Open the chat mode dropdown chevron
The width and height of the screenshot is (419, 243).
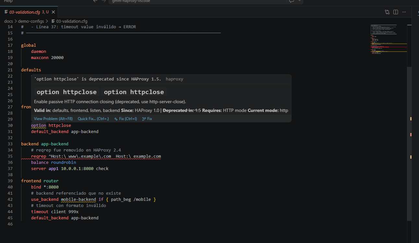(299, 1)
